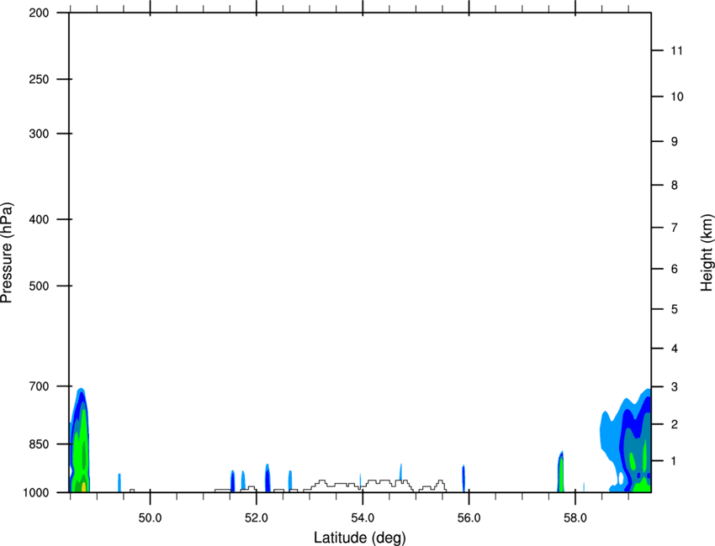Image resolution: width=715 pixels, height=546 pixels.
Task: Click the Height (km) axis title
Action: click(707, 253)
